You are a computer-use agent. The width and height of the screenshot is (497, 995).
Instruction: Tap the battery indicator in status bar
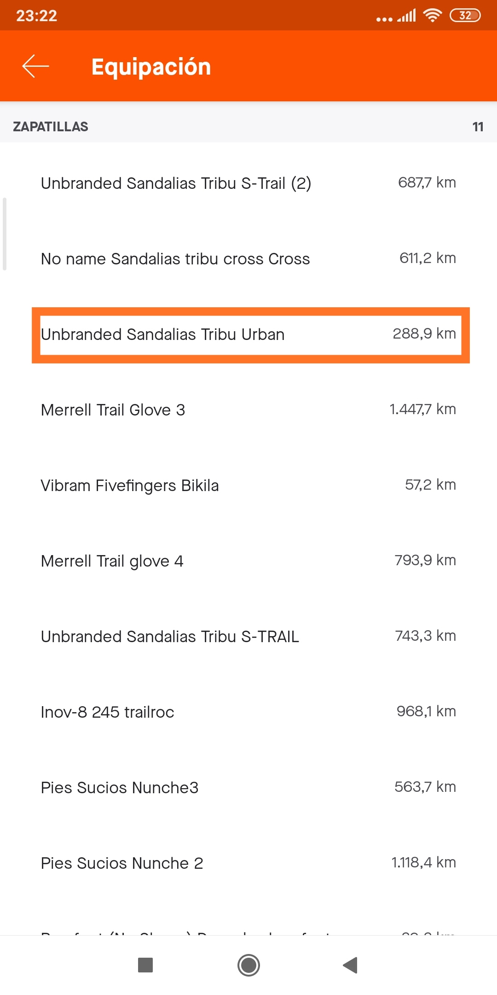click(x=465, y=16)
